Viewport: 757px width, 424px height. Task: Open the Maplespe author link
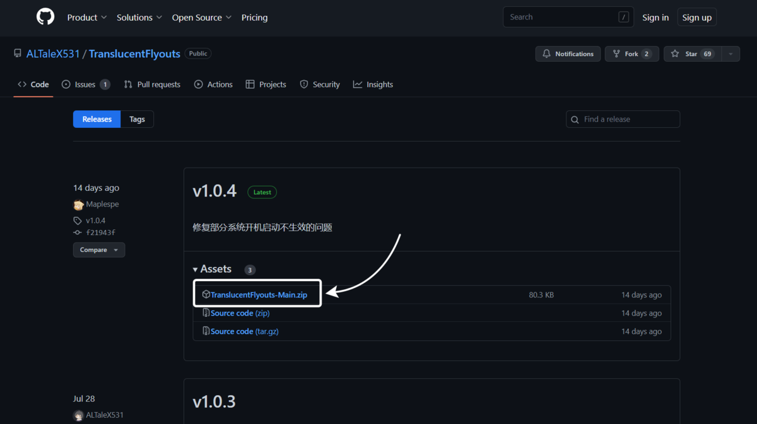pos(102,204)
